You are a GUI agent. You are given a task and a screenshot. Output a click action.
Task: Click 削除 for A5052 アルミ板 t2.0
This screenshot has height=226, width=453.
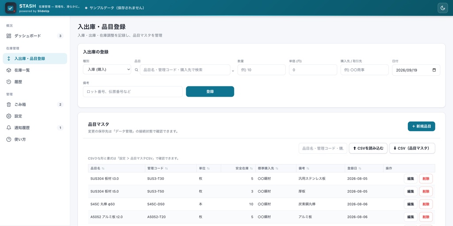tap(426, 217)
